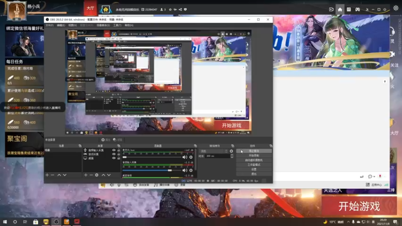Pop out the Scenes dock panel
This screenshot has width=402, height=226.
(x=80, y=146)
